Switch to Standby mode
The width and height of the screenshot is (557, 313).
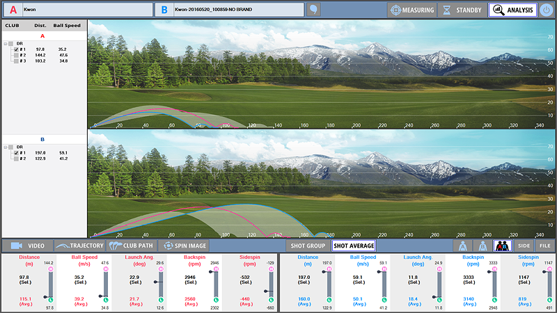[x=462, y=10]
